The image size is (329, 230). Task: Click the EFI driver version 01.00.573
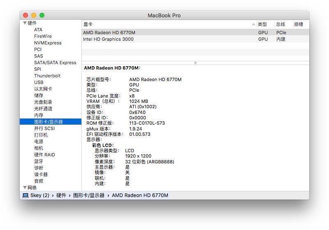pos(140,134)
